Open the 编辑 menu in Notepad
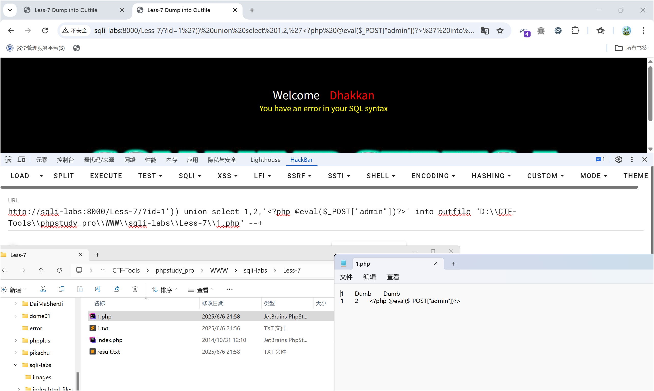The height and width of the screenshot is (391, 654). click(x=369, y=277)
